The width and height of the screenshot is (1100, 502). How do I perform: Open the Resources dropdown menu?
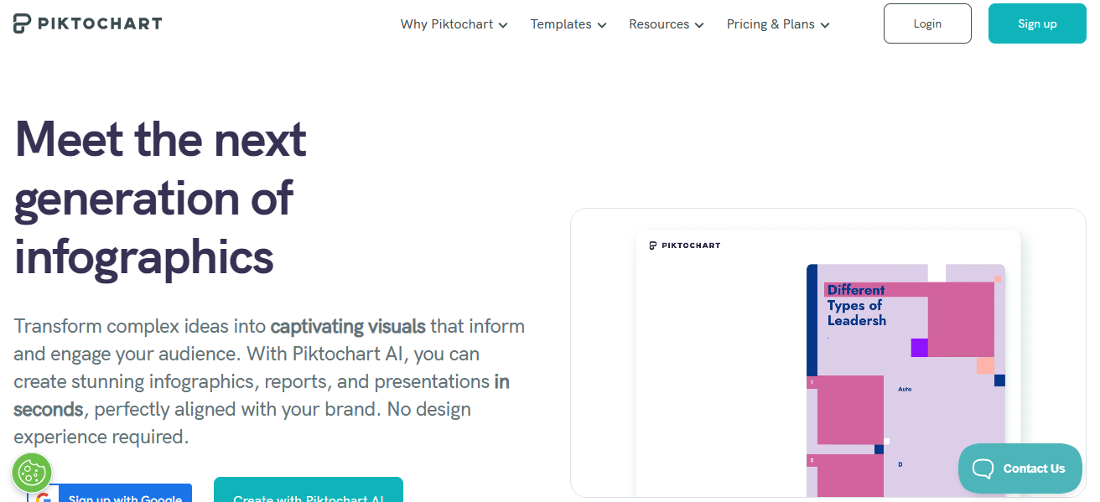coord(666,24)
